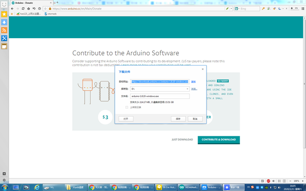The height and width of the screenshot is (191, 306).
Task: Open the blue tools icon in sidebar
Action: (4, 38)
